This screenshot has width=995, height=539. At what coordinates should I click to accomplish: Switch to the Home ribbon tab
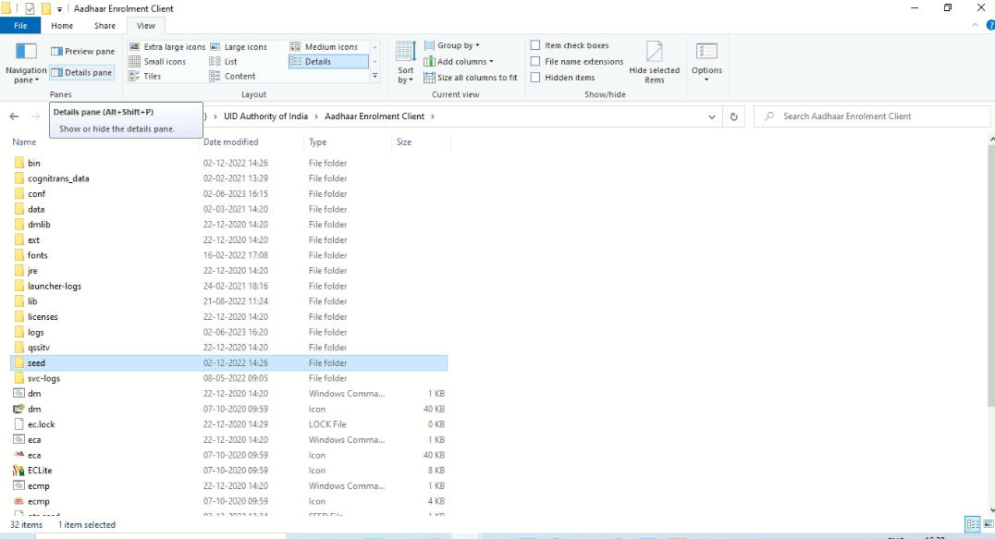coord(62,26)
